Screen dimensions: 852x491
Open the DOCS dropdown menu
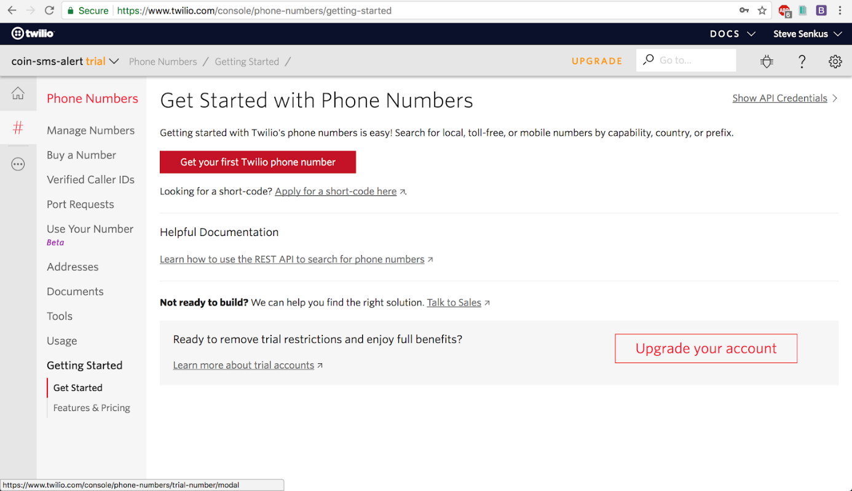pyautogui.click(x=732, y=34)
